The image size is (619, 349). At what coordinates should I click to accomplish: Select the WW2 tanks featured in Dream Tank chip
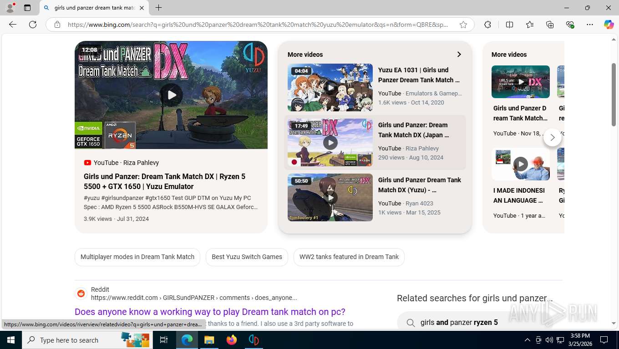[349, 257]
